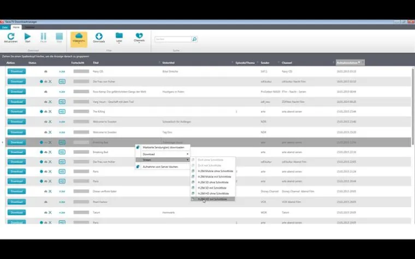The height and width of the screenshot is (259, 415).
Task: Click into the Suchen search field
Action: [x=172, y=39]
